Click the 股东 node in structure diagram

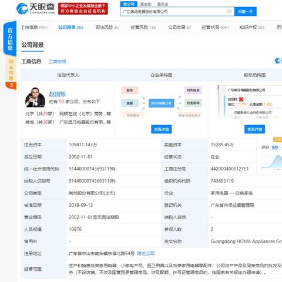click(x=130, y=90)
